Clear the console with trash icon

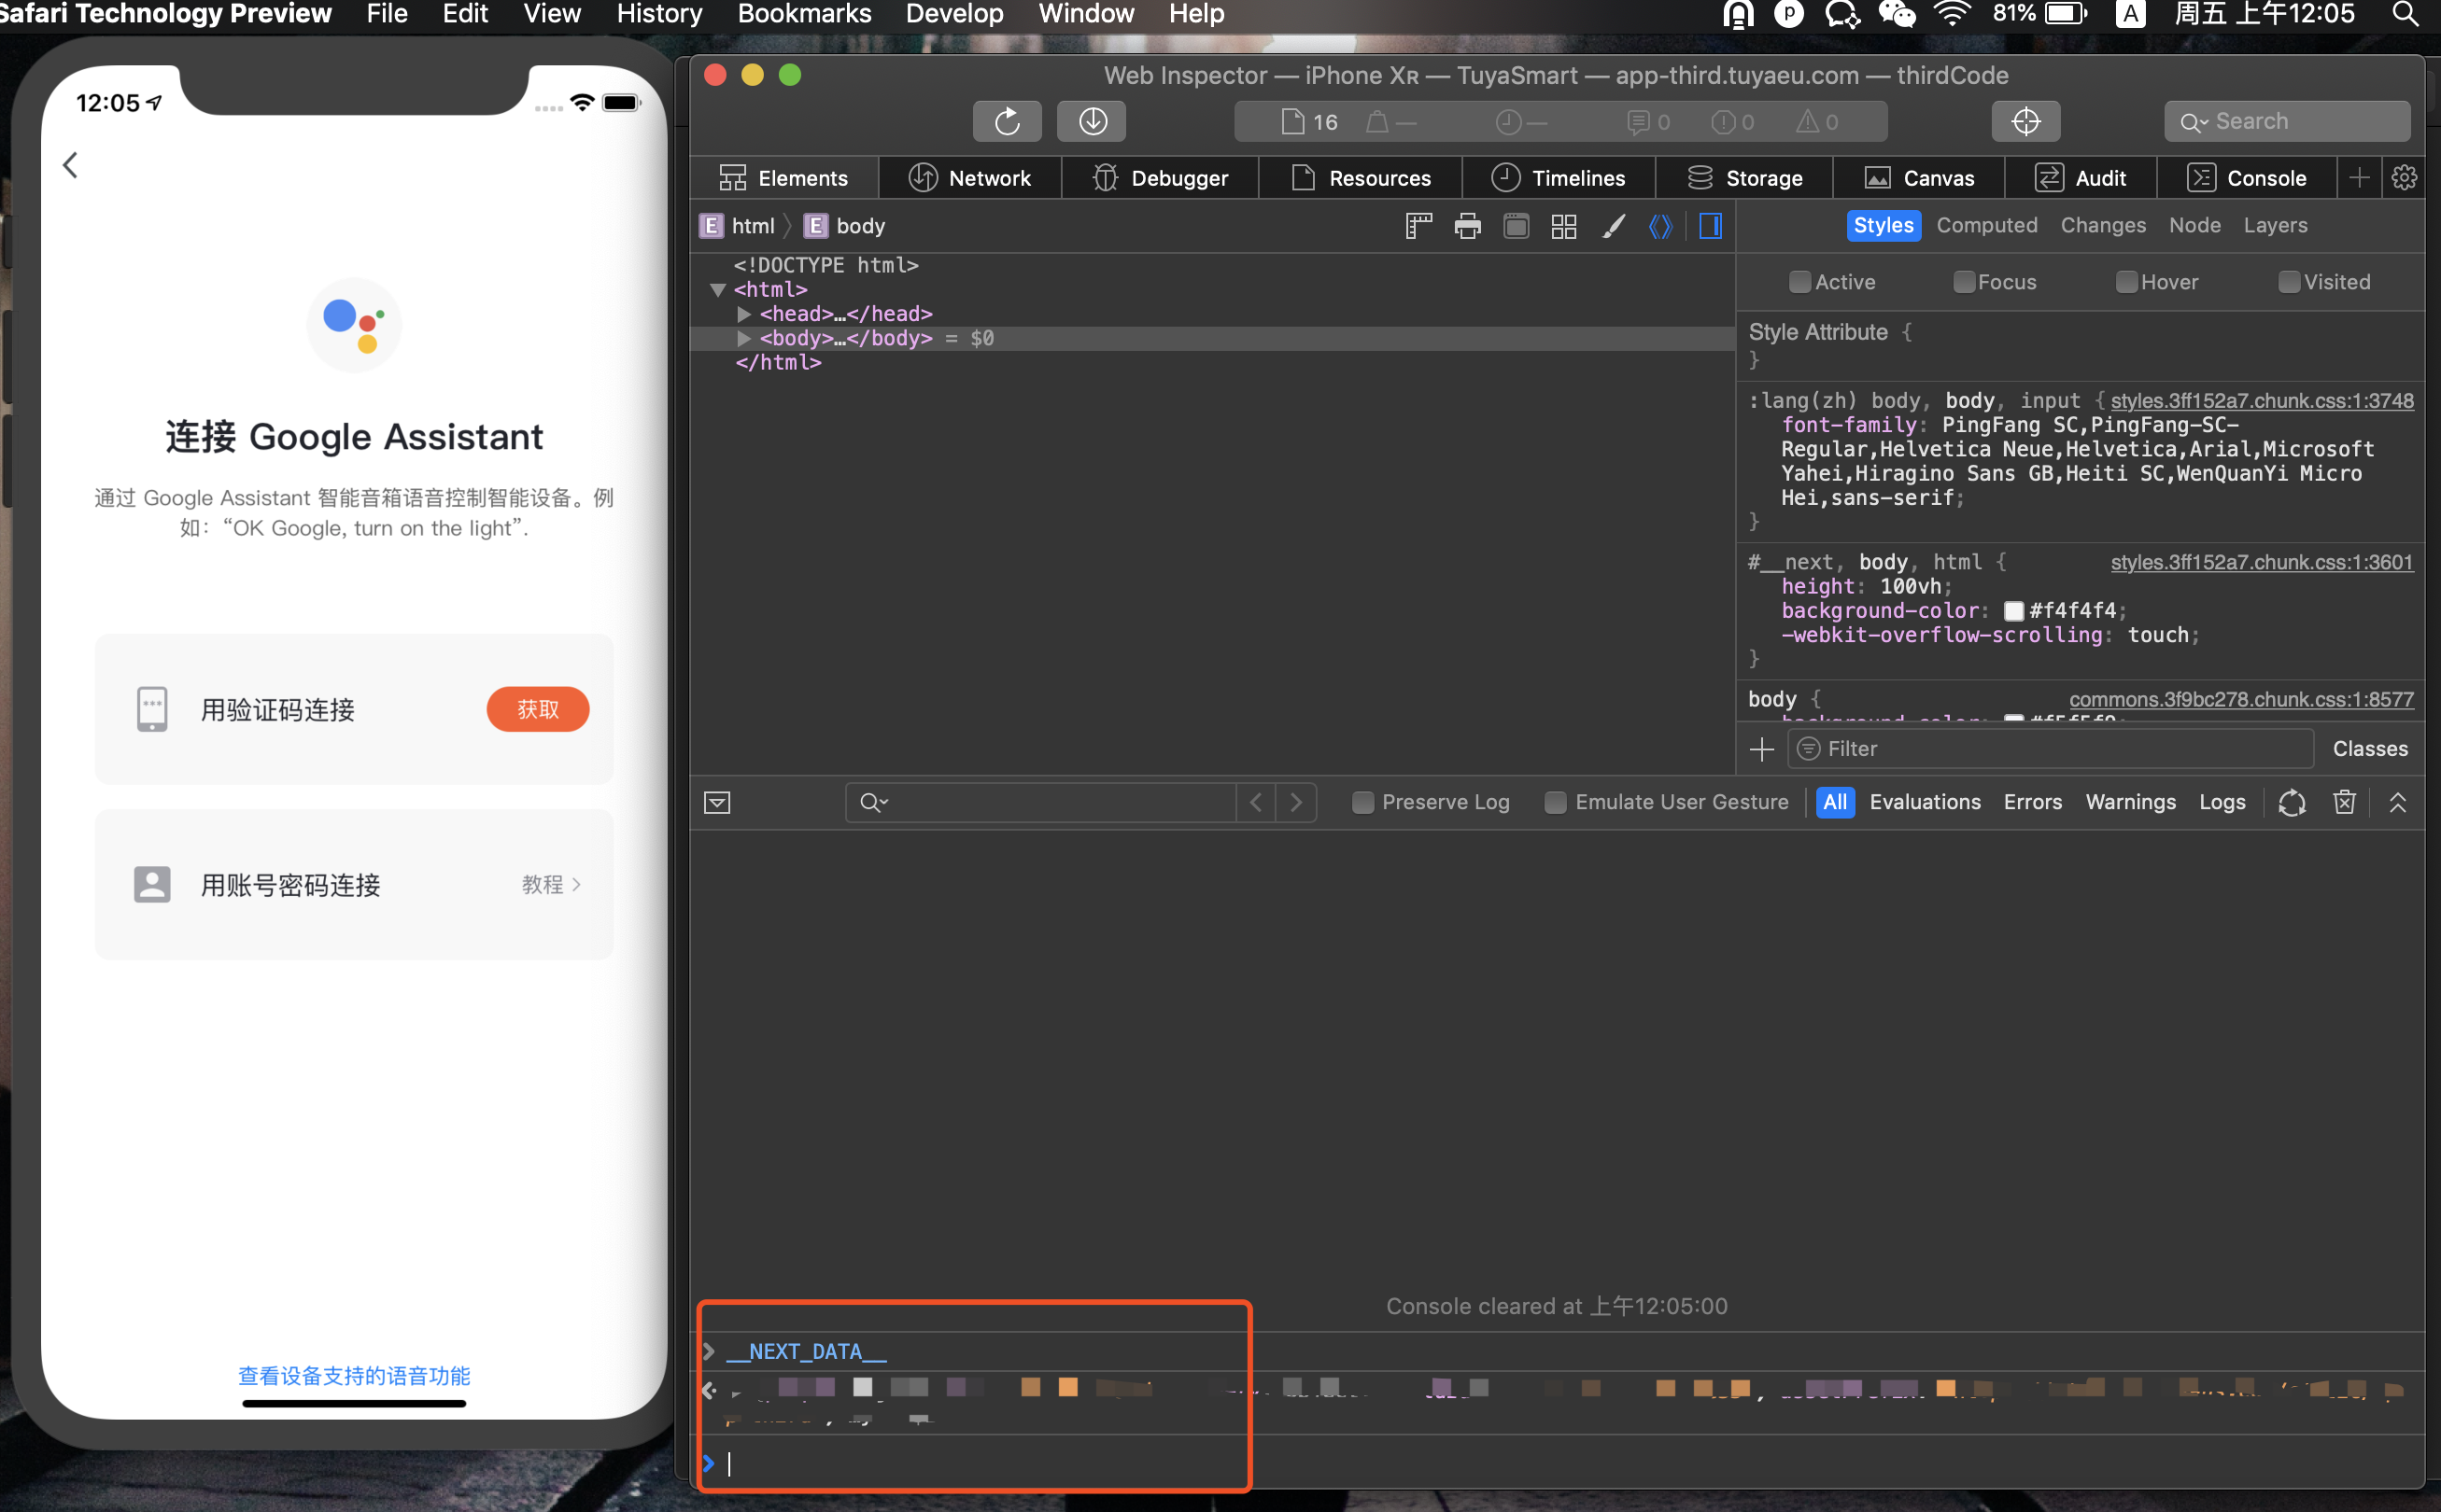pyautogui.click(x=2344, y=802)
